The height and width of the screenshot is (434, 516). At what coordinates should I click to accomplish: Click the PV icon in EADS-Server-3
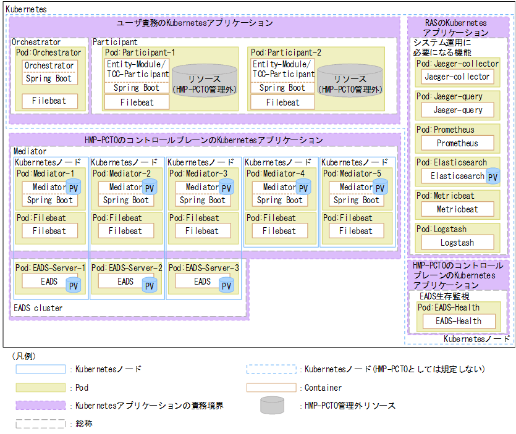coord(226,285)
